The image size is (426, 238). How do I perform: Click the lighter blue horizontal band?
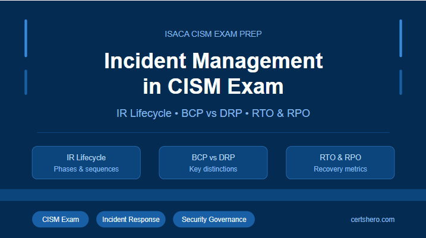pyautogui.click(x=213, y=195)
